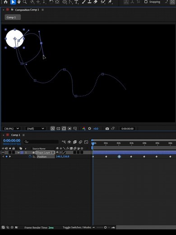The image size is (176, 235).
Task: Open the Comp 1 timeline panel menu
Action: point(23,135)
